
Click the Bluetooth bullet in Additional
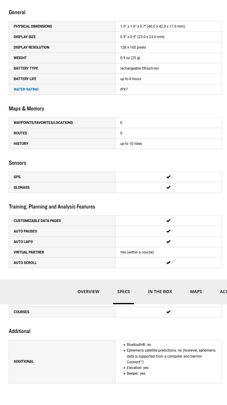(139, 345)
